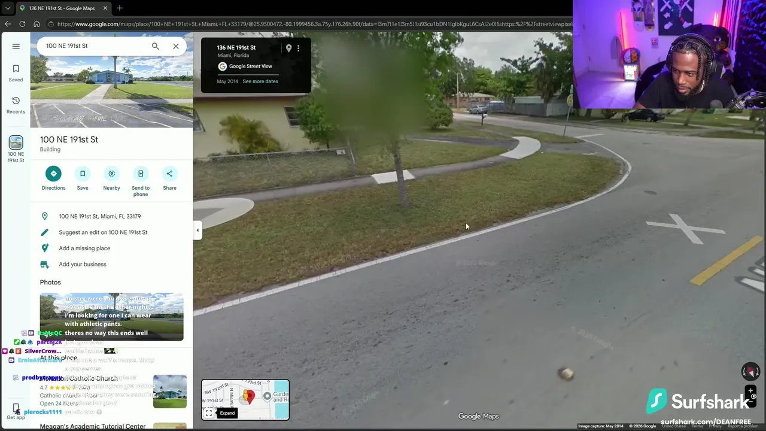Screen dimensions: 766x431
Task: Open the Recents sidebar item
Action: tap(16, 105)
